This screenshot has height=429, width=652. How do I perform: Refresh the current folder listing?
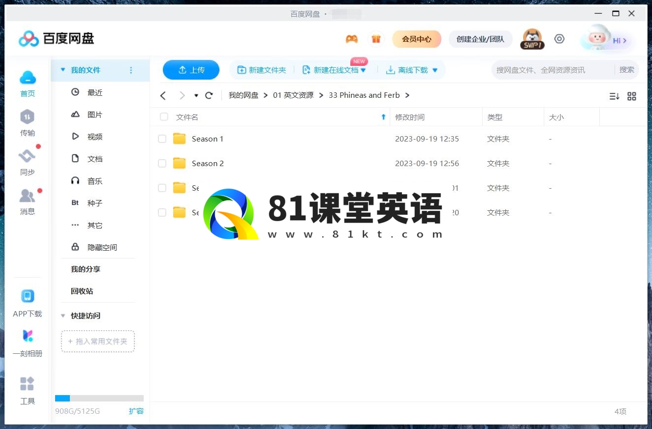(x=209, y=95)
